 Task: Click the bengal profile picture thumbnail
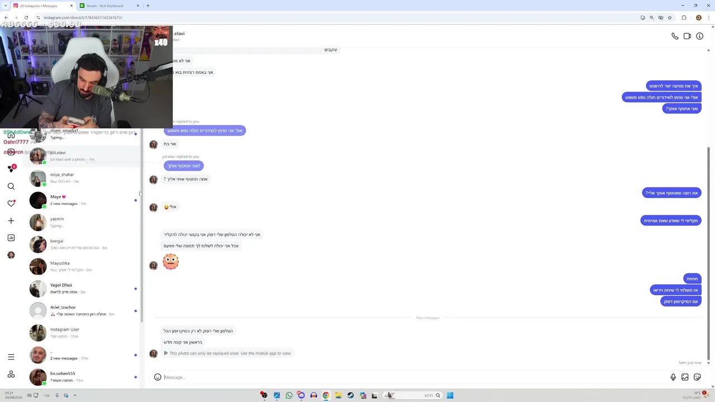tap(38, 245)
